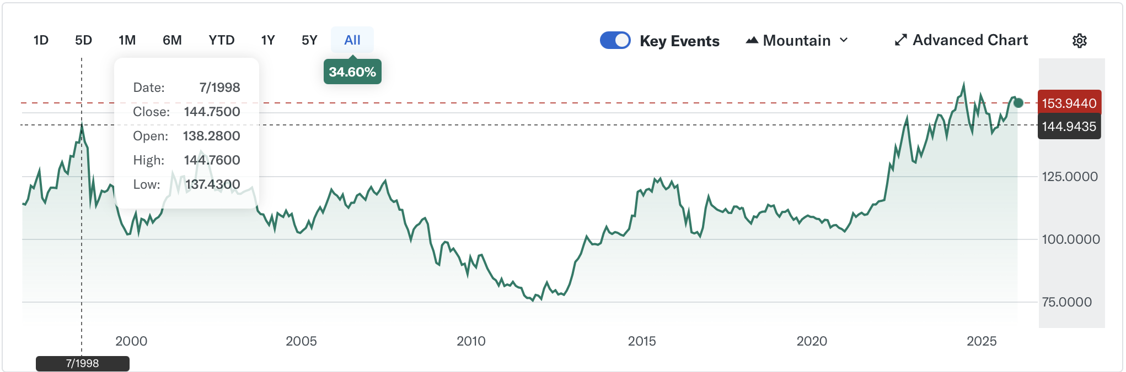
Task: Click the mountain chart type icon
Action: tap(752, 40)
